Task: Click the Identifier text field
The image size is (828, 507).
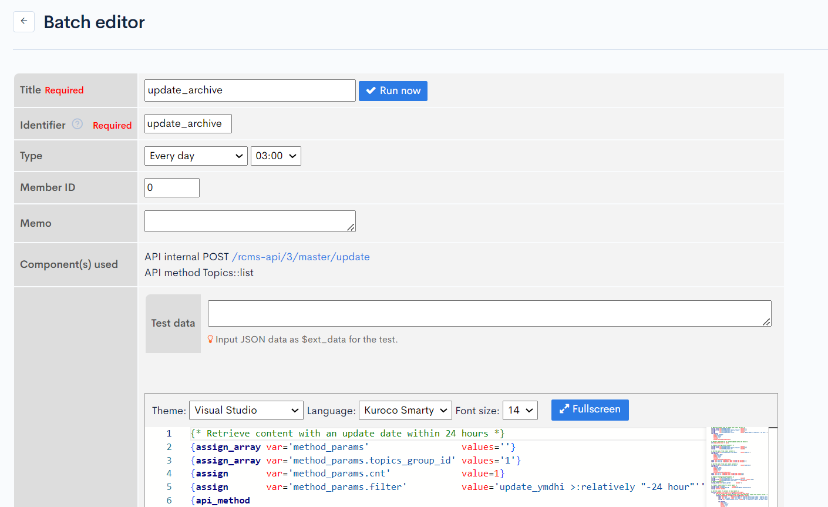Action: click(x=188, y=123)
